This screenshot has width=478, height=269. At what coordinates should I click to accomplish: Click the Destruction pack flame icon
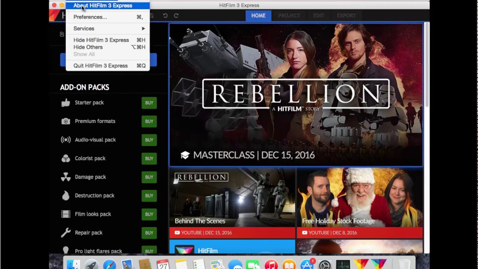tap(66, 195)
